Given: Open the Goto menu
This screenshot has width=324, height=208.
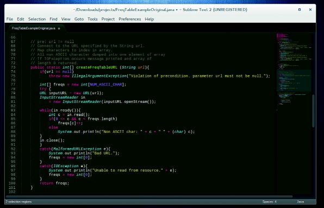Looking at the screenshot, I should tap(79, 19).
